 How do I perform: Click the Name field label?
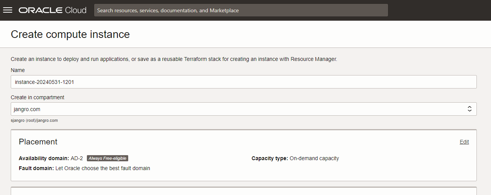click(x=18, y=70)
